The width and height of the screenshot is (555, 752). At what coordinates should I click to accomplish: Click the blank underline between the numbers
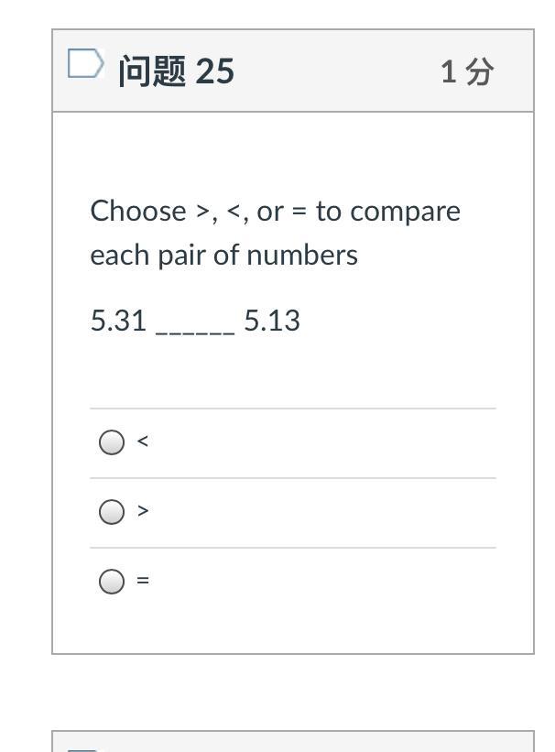195,328
